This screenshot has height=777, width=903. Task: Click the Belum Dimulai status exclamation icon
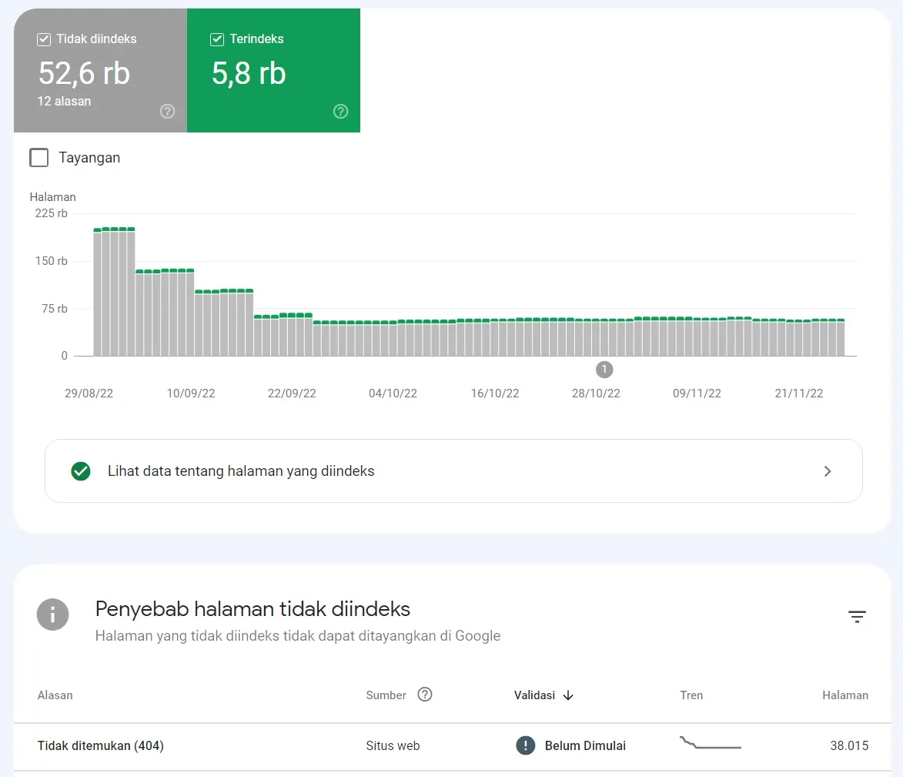pyautogui.click(x=524, y=745)
